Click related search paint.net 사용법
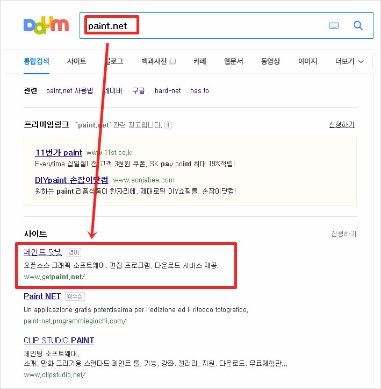The height and width of the screenshot is (389, 381). [x=70, y=91]
